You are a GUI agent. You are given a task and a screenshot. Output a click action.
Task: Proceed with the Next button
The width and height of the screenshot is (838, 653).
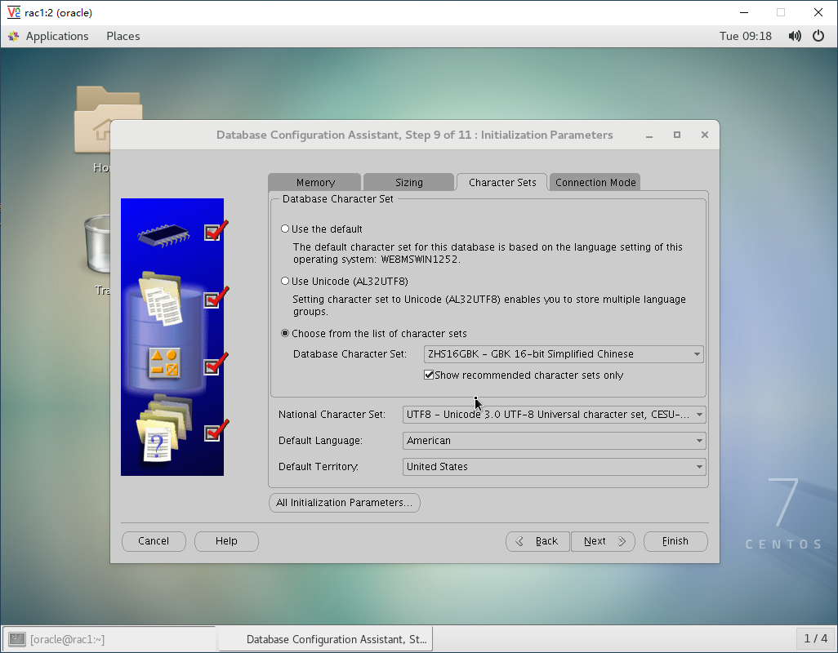pos(602,541)
